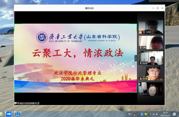179x117 pixels.
Task: Minimize the 腾讯会议 window
Action: (153, 8)
